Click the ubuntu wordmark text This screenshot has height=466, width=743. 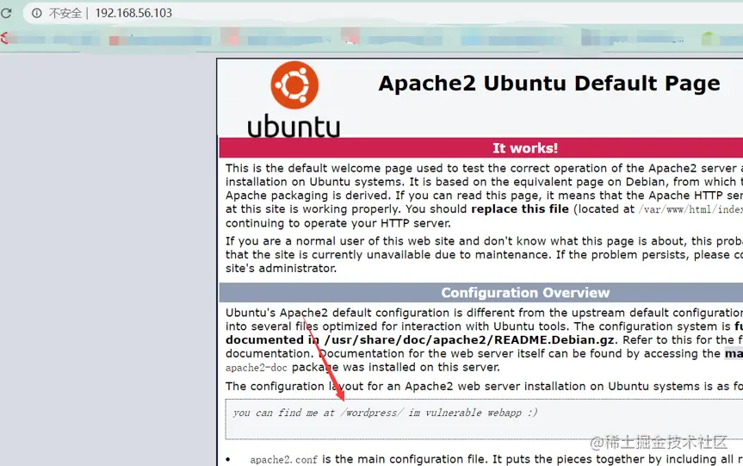[x=294, y=127]
